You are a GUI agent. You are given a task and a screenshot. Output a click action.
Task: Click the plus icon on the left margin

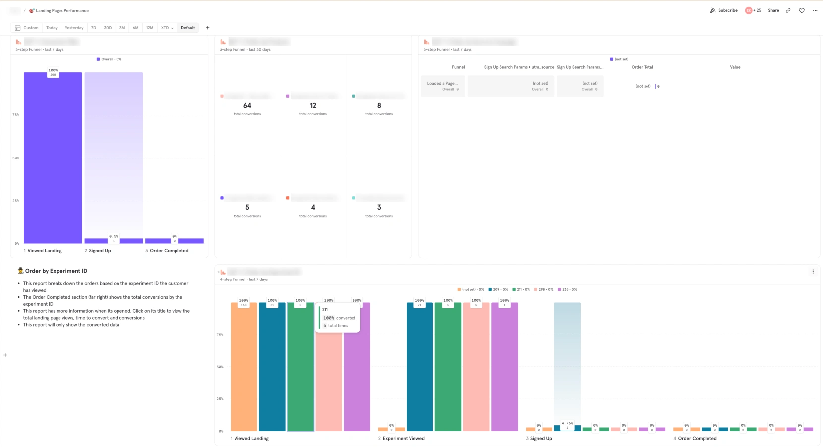[5, 355]
